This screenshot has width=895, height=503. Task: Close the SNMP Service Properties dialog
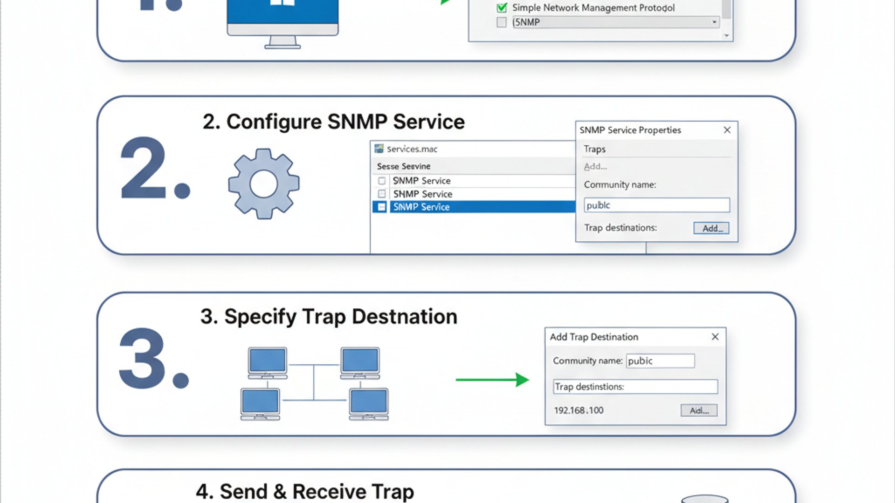point(727,130)
